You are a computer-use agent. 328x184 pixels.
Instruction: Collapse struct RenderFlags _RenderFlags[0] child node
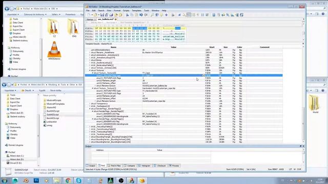(x=93, y=111)
